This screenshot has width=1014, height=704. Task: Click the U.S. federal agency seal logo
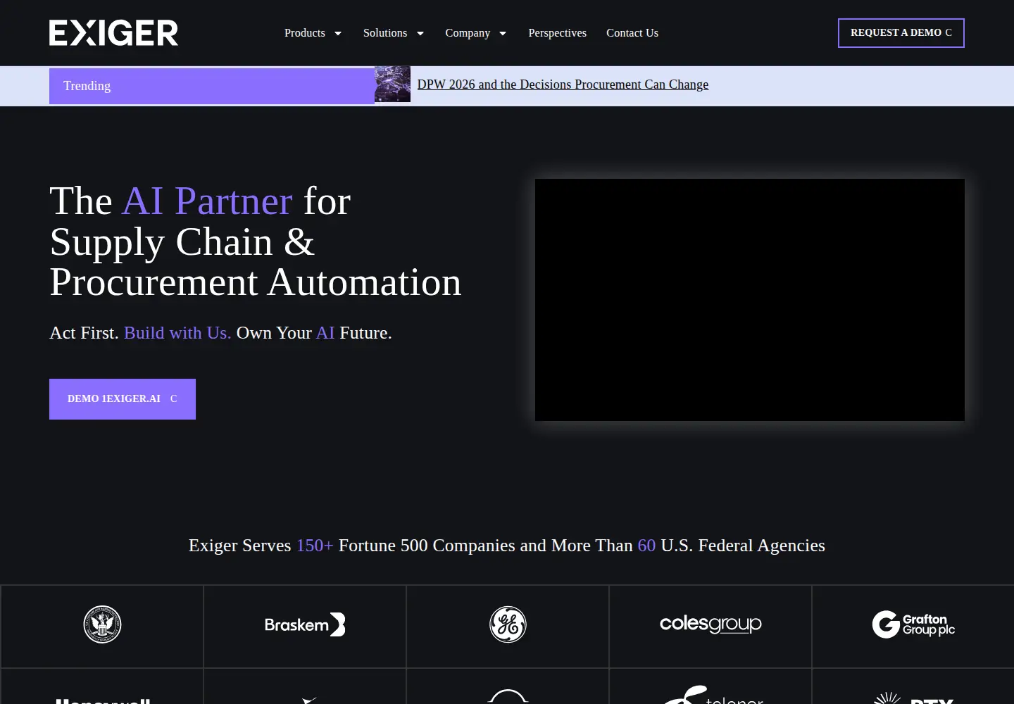pos(102,624)
